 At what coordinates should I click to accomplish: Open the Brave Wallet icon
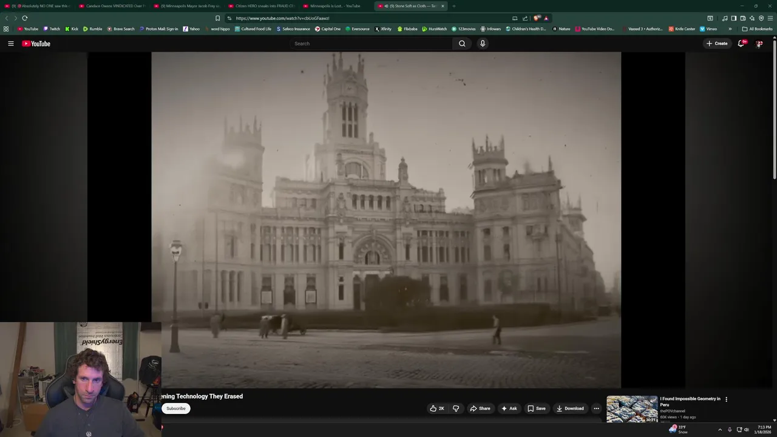point(742,18)
